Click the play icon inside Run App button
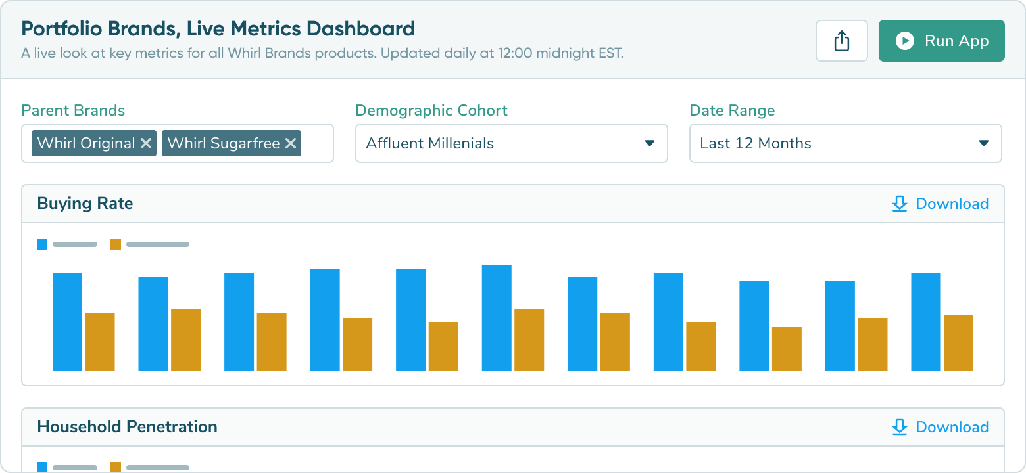Viewport: 1026px width, 473px height. click(x=906, y=40)
